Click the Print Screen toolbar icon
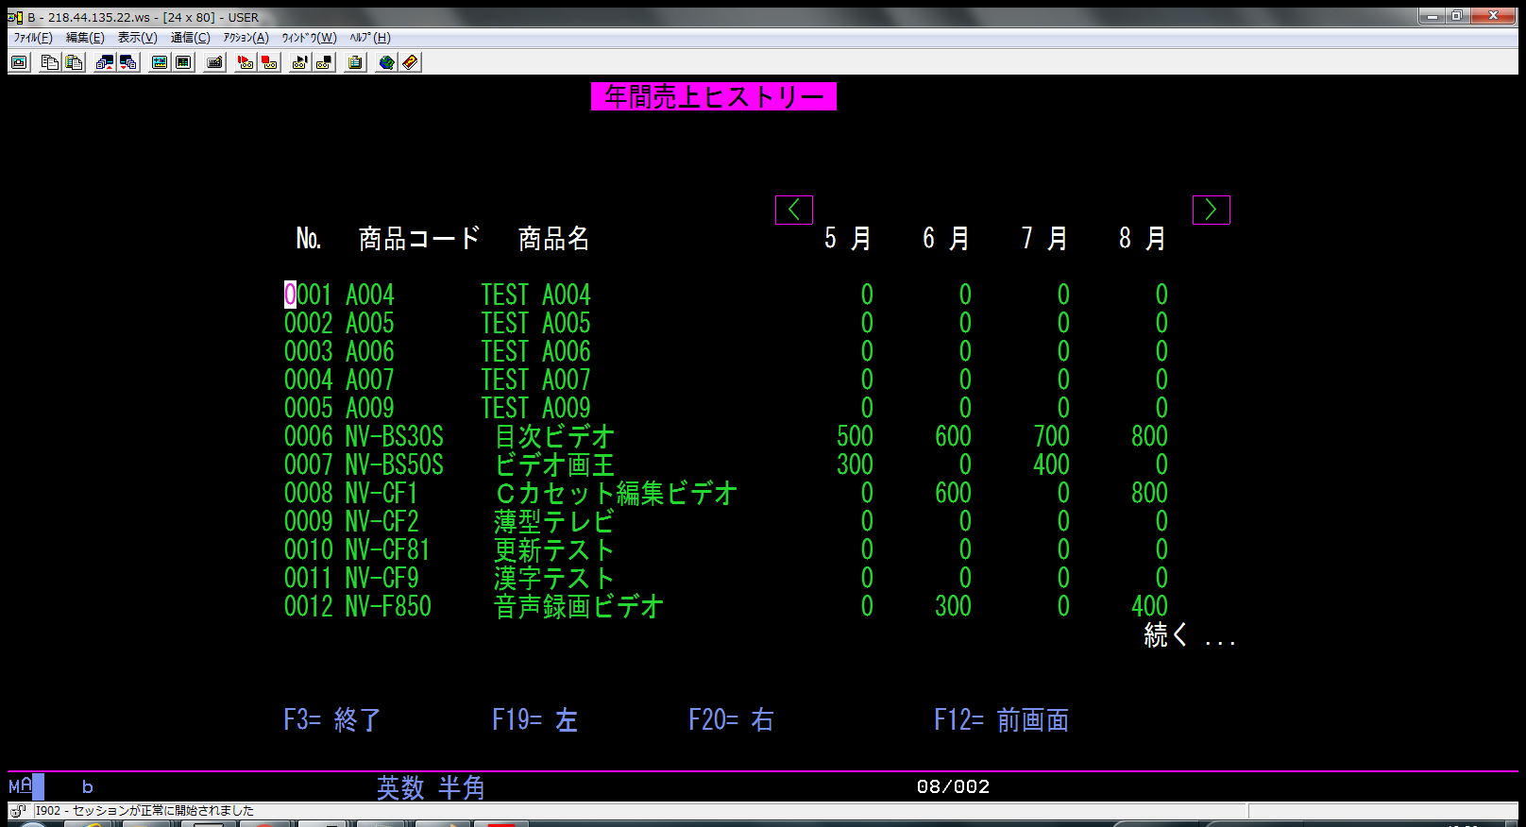Screen dimensions: 1526x827 click(x=19, y=62)
